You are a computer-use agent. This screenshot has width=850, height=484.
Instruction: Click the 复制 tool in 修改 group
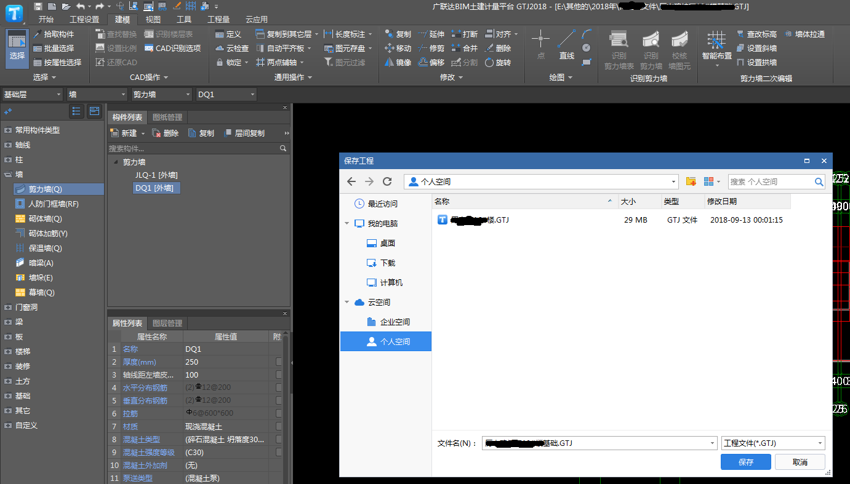398,34
